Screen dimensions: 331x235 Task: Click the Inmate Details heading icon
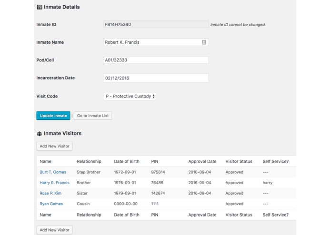(x=40, y=7)
